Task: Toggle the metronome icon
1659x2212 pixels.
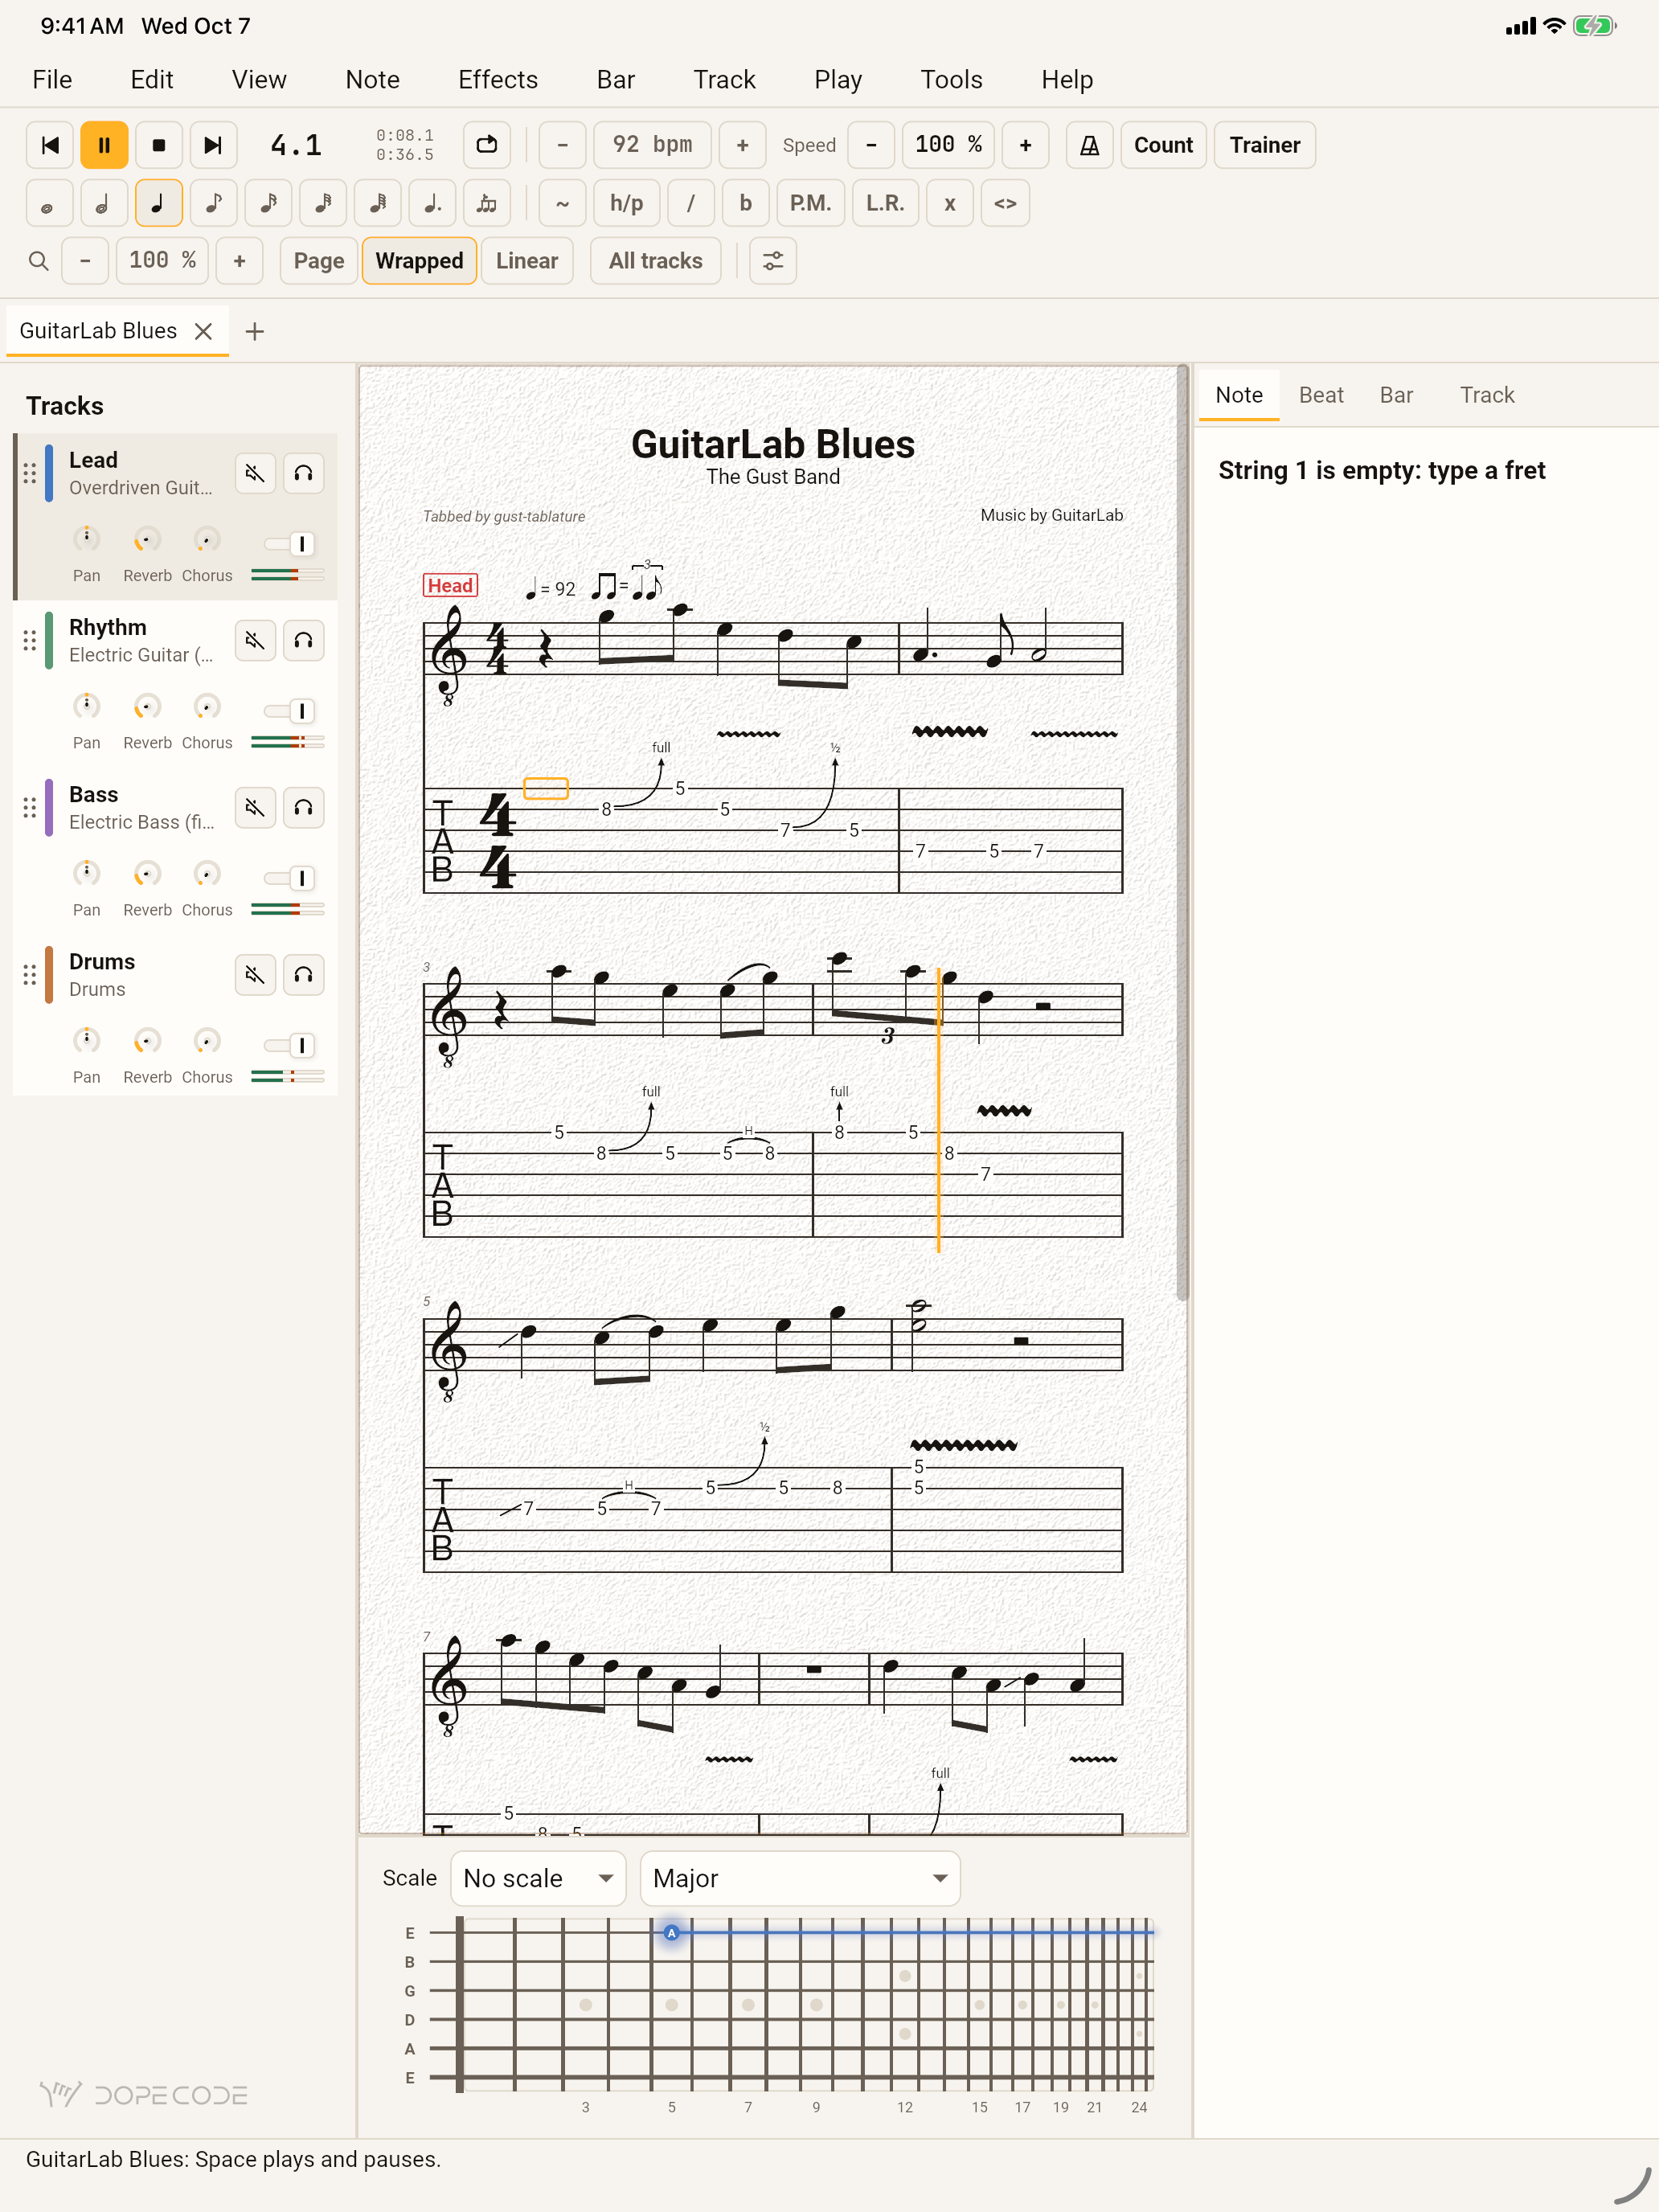Action: coord(1089,145)
